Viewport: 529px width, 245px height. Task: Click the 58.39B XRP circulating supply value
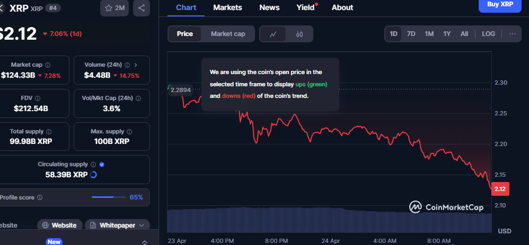(66, 175)
